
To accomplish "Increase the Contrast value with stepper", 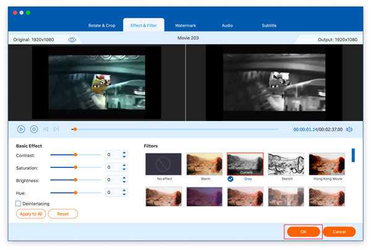I will (x=124, y=153).
